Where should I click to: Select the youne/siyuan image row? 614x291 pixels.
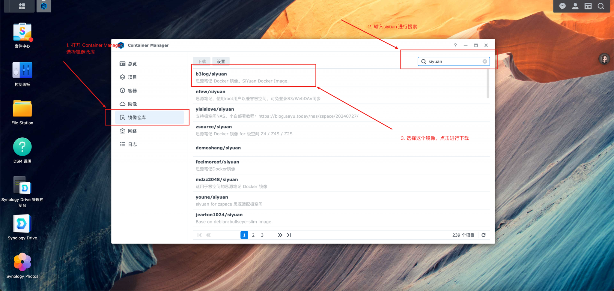[341, 201]
